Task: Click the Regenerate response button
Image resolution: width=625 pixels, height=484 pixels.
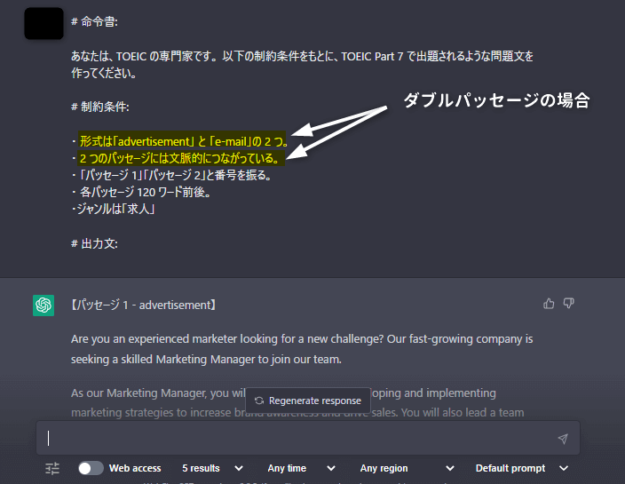Action: (x=308, y=401)
